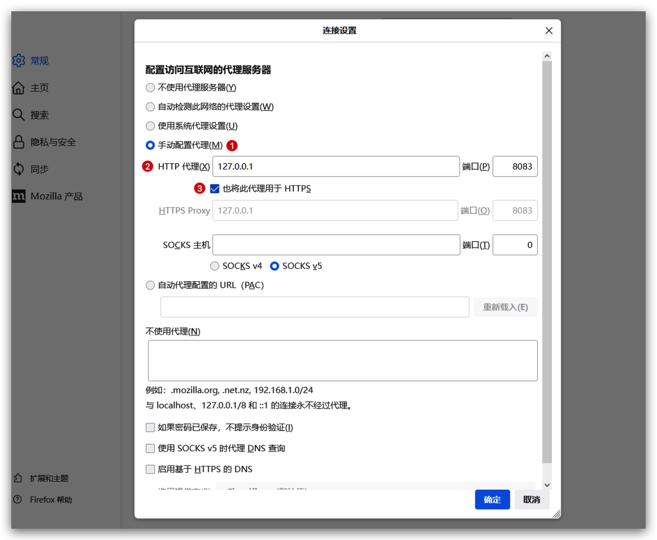The image size is (657, 540).
Task: Click the Home house icon in sidebar
Action: click(x=19, y=88)
